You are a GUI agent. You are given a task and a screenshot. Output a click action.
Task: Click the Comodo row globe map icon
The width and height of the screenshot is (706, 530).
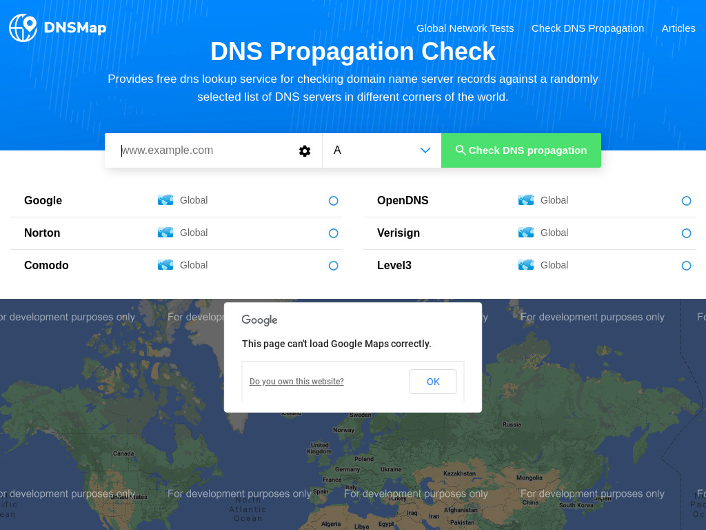[x=165, y=265]
